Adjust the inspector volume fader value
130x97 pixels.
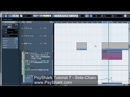pyautogui.click(x=12, y=30)
